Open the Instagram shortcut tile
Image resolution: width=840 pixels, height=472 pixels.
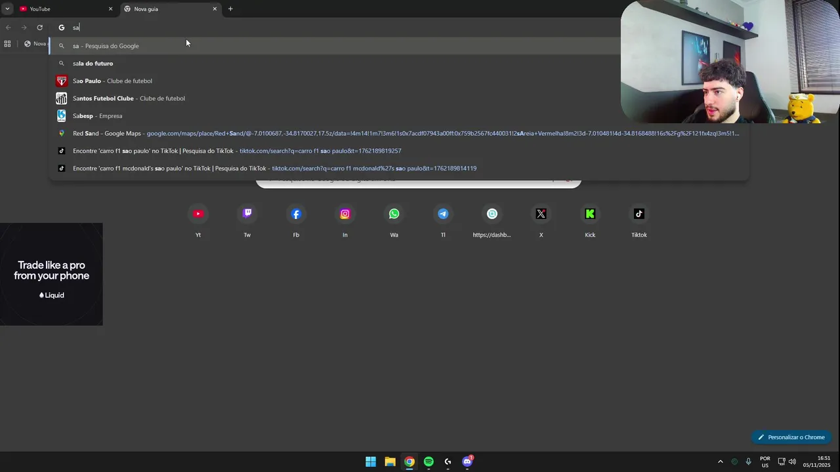click(345, 221)
